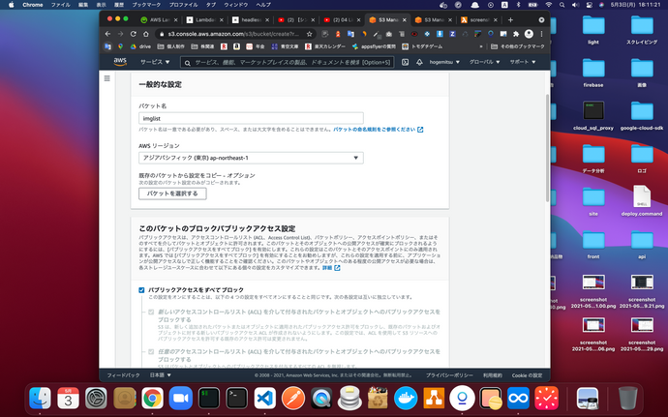Open the ブックマーク menu in menu bar
668x417 pixels.
146,5
